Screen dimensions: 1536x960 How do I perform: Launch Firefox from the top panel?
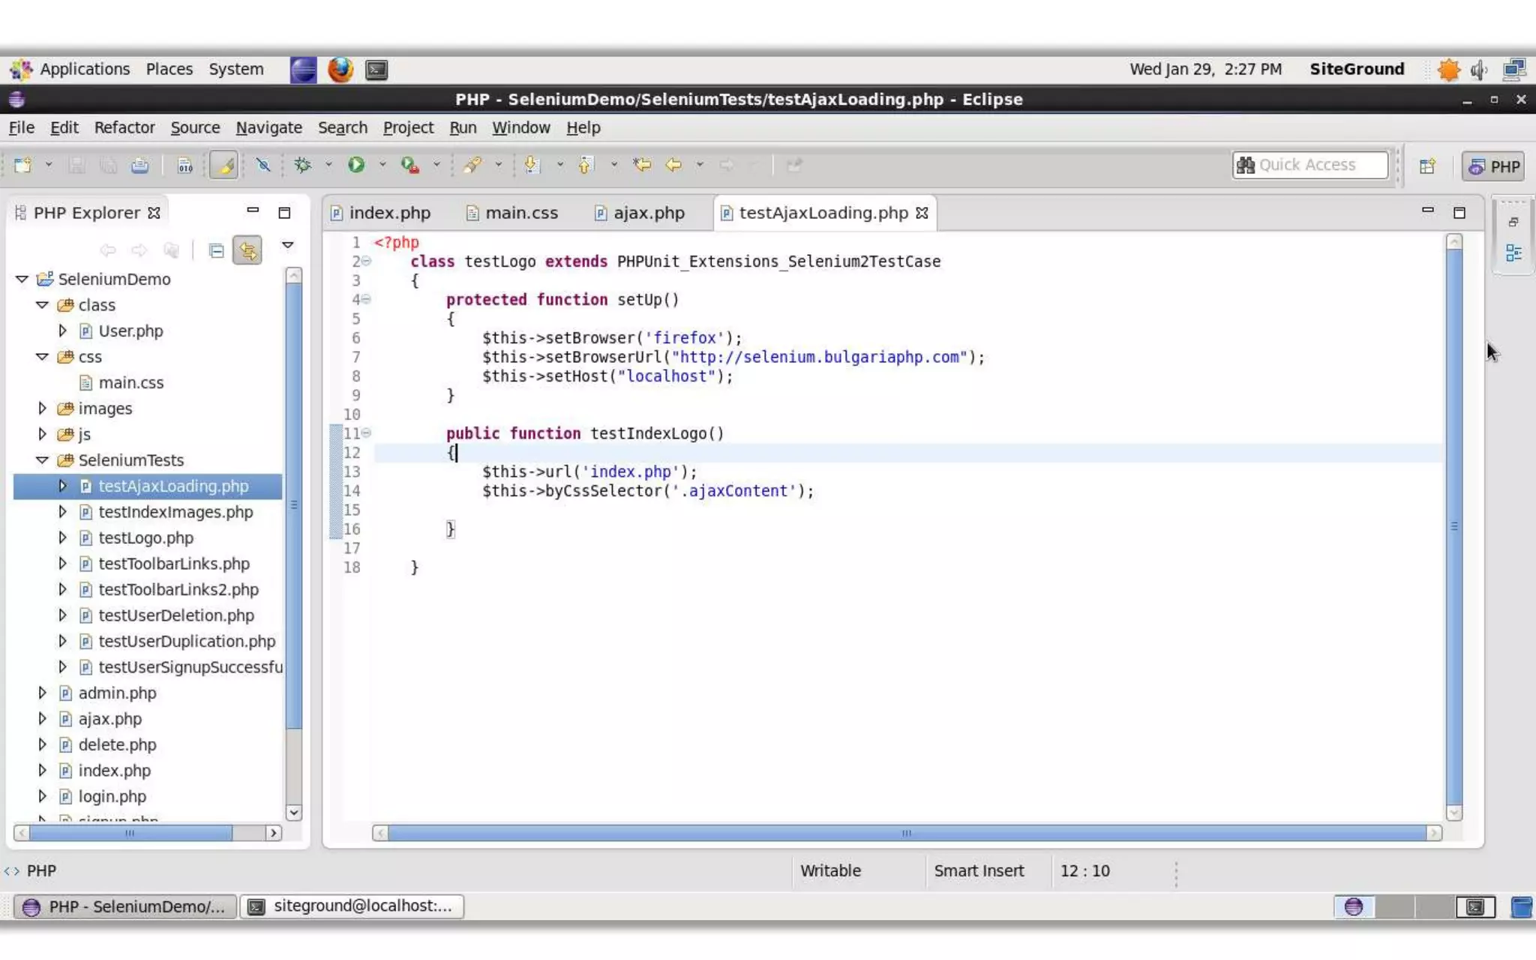point(340,70)
